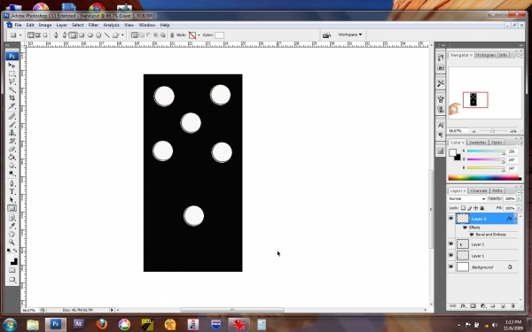Select the Rectangular Marquee tool
The image size is (532, 332).
pos(12,73)
